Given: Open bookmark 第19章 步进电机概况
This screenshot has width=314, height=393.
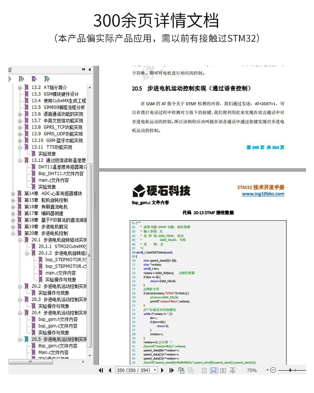Looking at the screenshot, I should 46,227.
